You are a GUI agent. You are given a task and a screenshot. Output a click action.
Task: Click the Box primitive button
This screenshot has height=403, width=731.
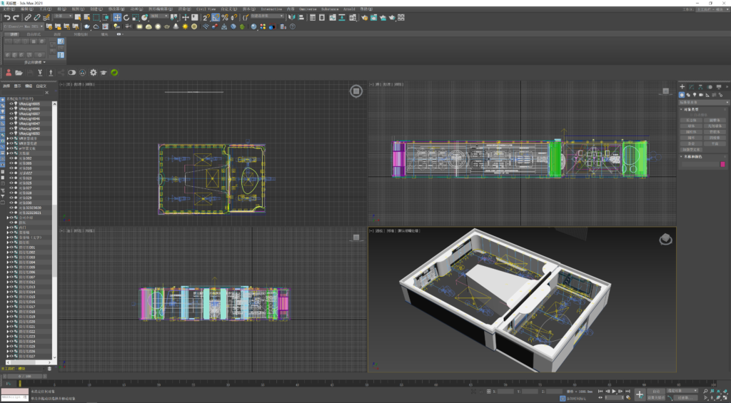691,120
